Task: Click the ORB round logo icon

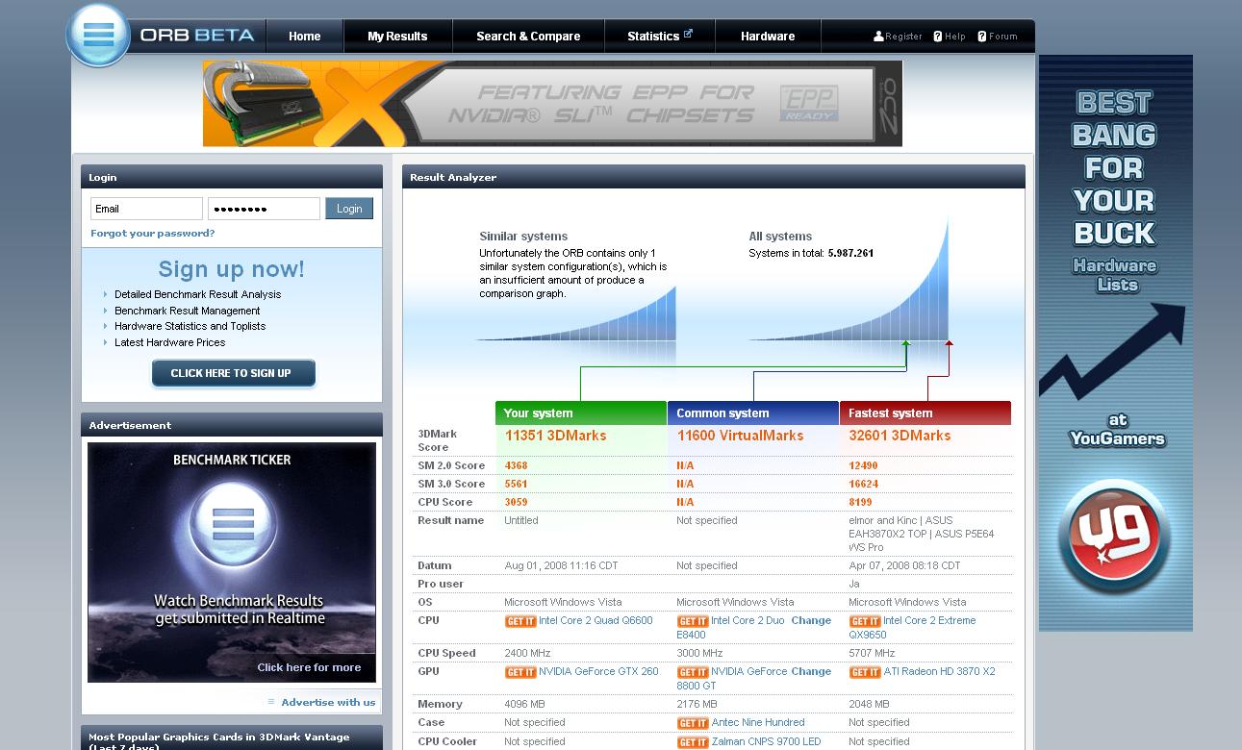Action: pyautogui.click(x=98, y=36)
